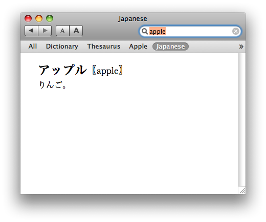Click the アップル headword entry
Screen dimensions: 266x222
[62, 70]
